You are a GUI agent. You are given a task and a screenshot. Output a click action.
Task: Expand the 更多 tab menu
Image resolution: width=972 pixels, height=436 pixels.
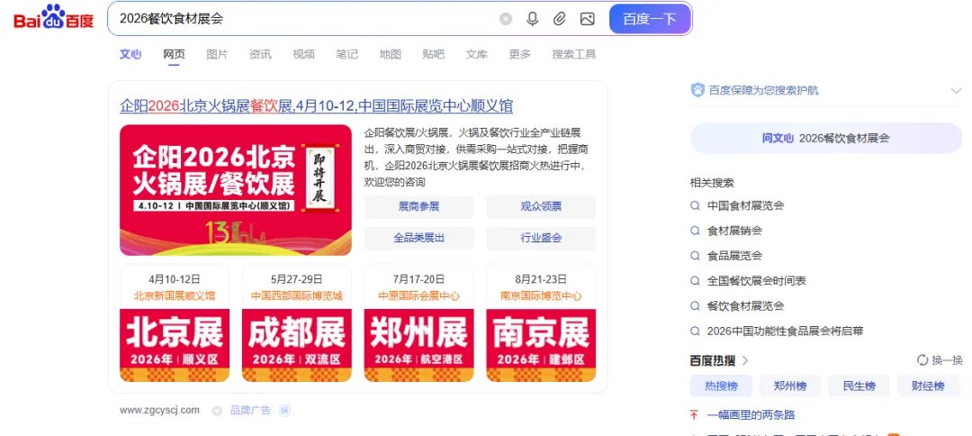pyautogui.click(x=520, y=55)
